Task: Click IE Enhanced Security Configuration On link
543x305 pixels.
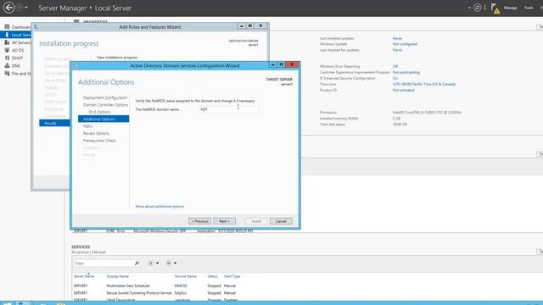Action: [x=395, y=78]
